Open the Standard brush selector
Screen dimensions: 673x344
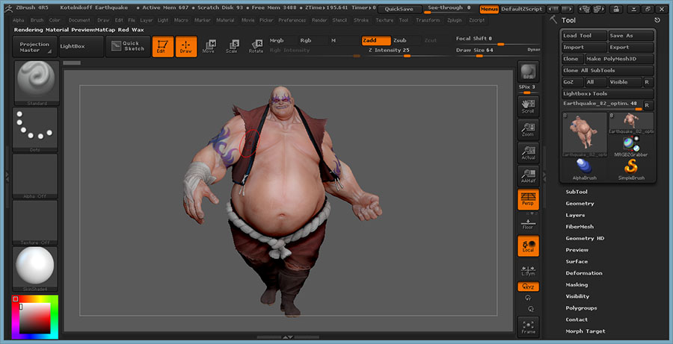coord(36,83)
